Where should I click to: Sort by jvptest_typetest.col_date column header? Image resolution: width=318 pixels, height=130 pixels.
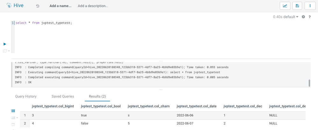point(197,106)
